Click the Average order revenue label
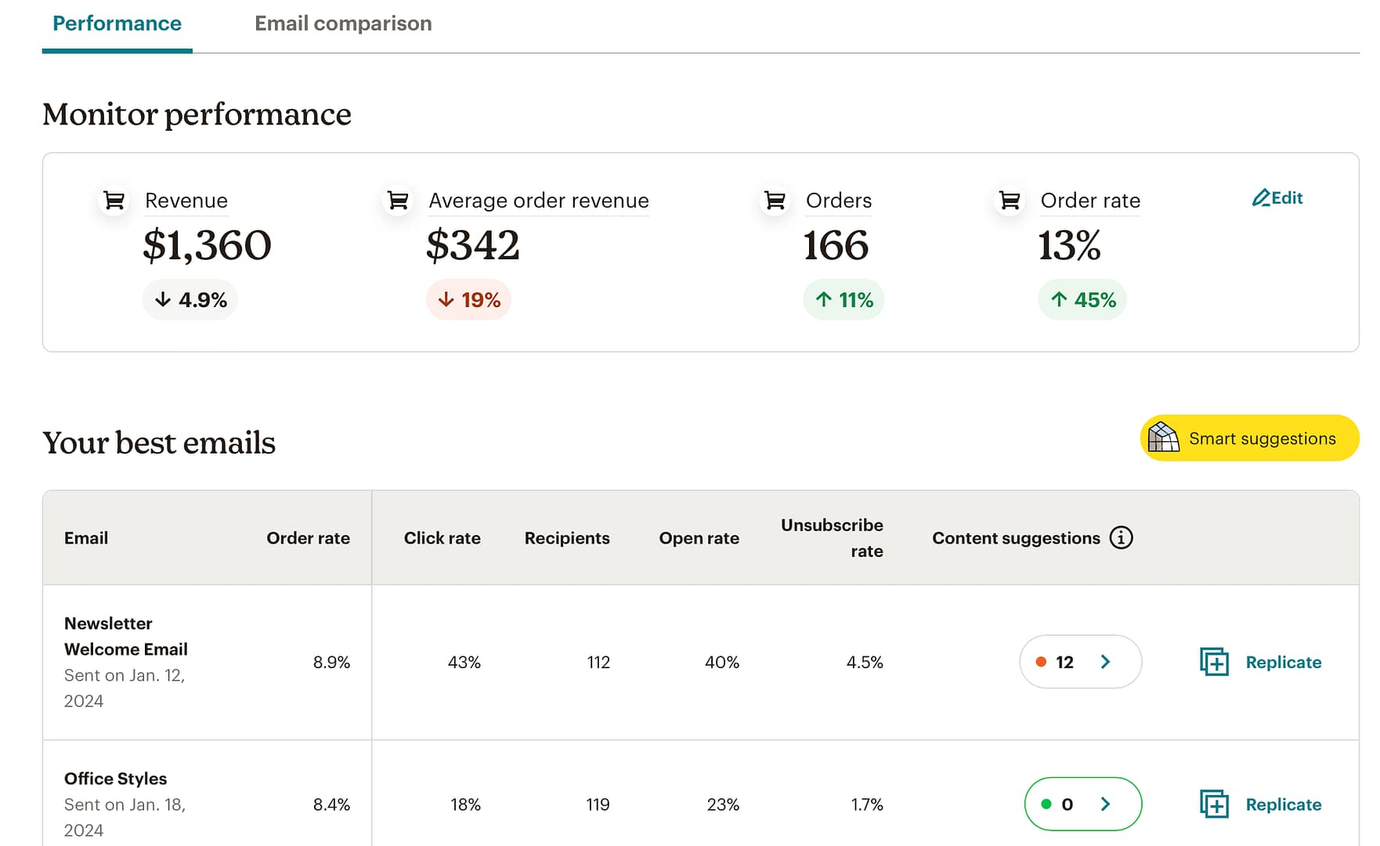1380x846 pixels. tap(539, 201)
